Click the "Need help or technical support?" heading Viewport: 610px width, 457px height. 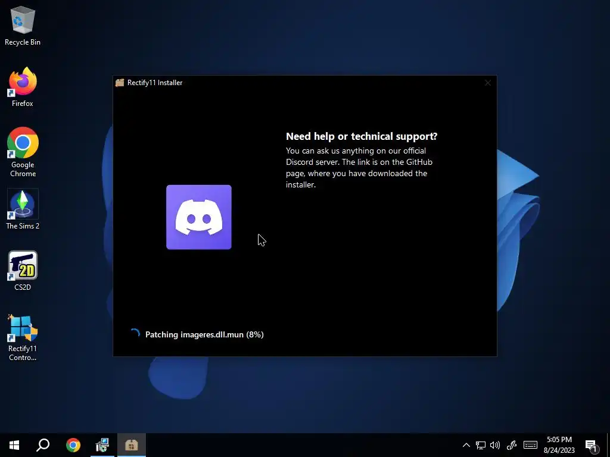362,136
